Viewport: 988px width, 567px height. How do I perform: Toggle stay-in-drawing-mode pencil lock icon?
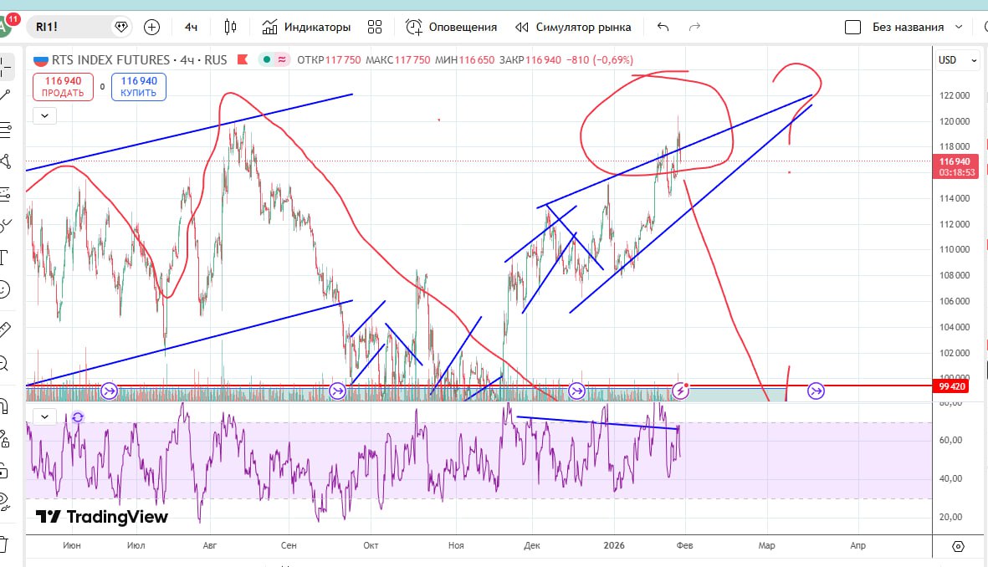click(x=4, y=438)
